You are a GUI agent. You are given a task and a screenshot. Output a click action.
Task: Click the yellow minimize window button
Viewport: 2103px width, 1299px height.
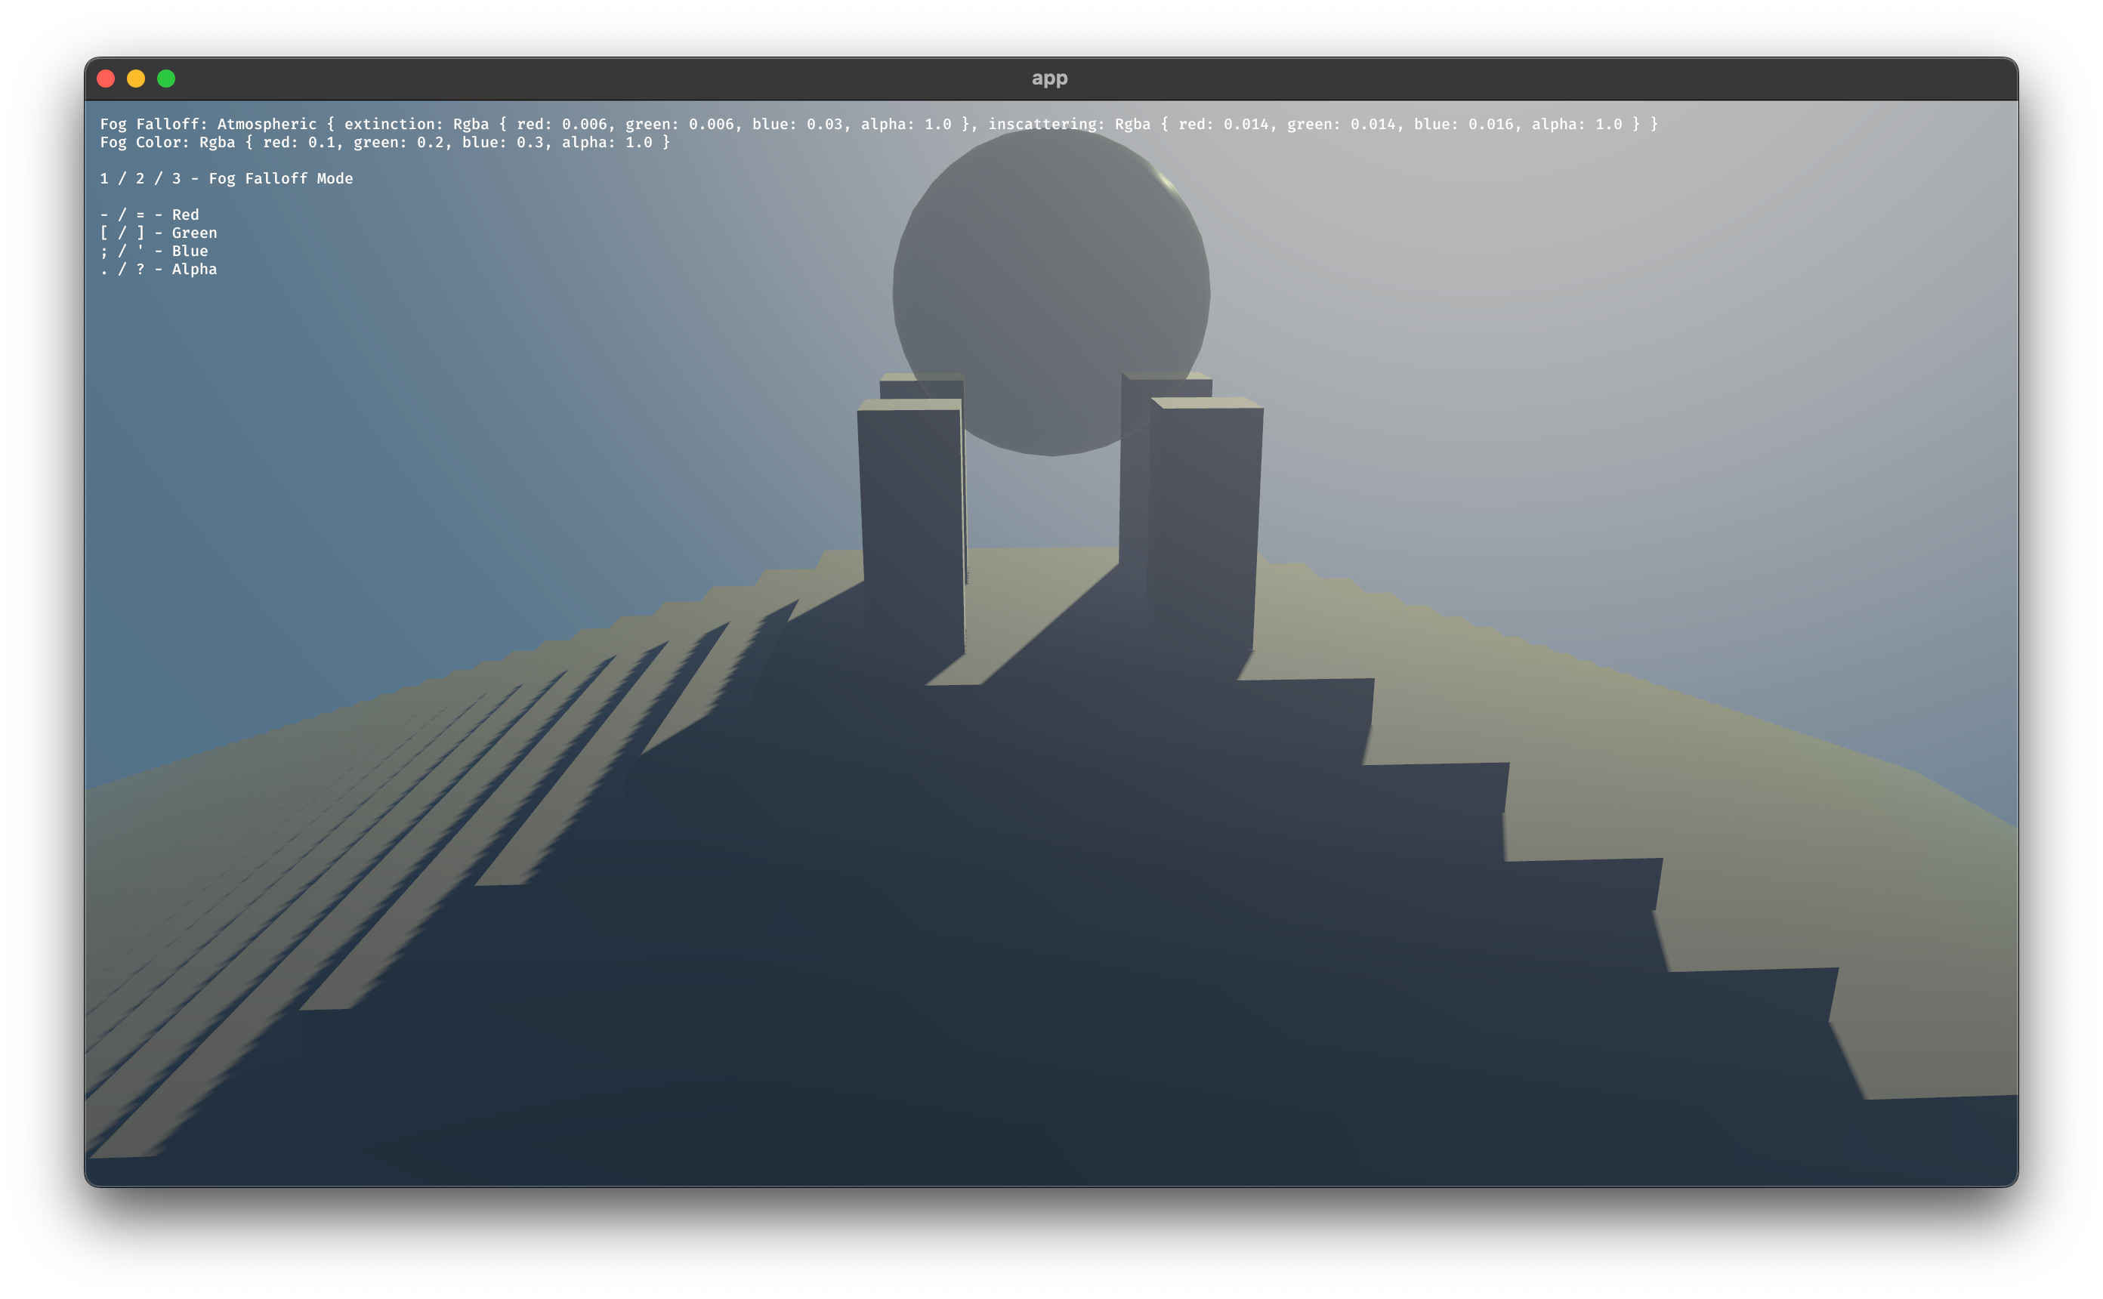[x=136, y=79]
